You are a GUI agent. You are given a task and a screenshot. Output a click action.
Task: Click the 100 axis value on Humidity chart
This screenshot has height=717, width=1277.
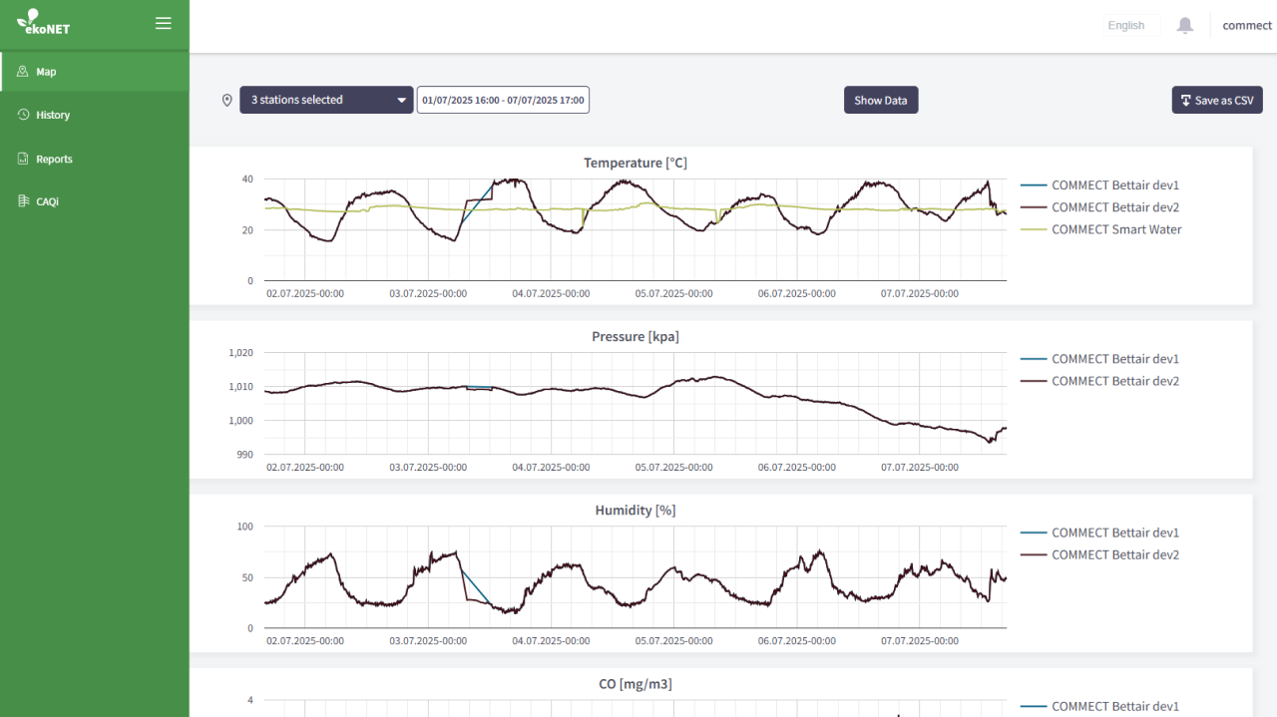point(245,527)
